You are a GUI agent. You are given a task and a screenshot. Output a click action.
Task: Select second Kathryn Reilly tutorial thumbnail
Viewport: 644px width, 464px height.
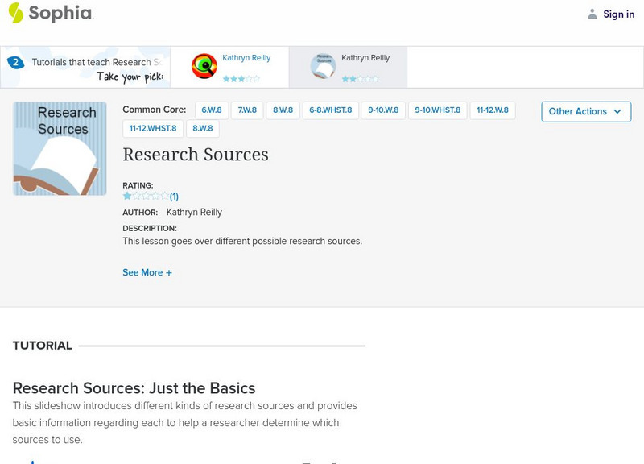[323, 66]
